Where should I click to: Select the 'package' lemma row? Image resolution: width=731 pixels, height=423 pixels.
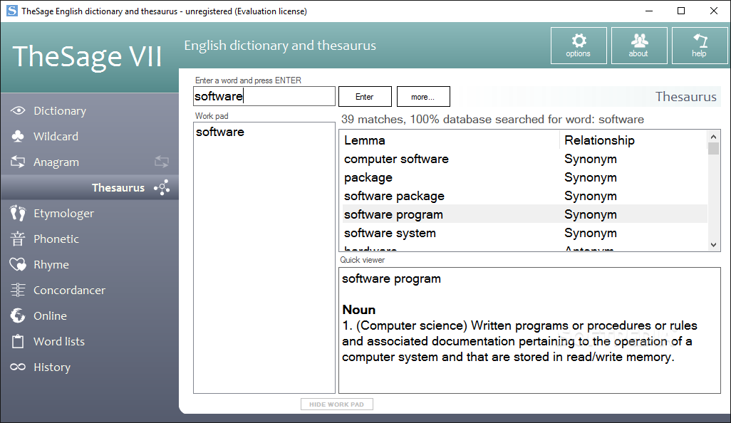click(x=525, y=177)
